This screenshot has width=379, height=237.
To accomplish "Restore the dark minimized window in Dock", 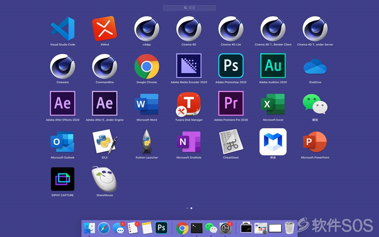I will click(x=246, y=228).
